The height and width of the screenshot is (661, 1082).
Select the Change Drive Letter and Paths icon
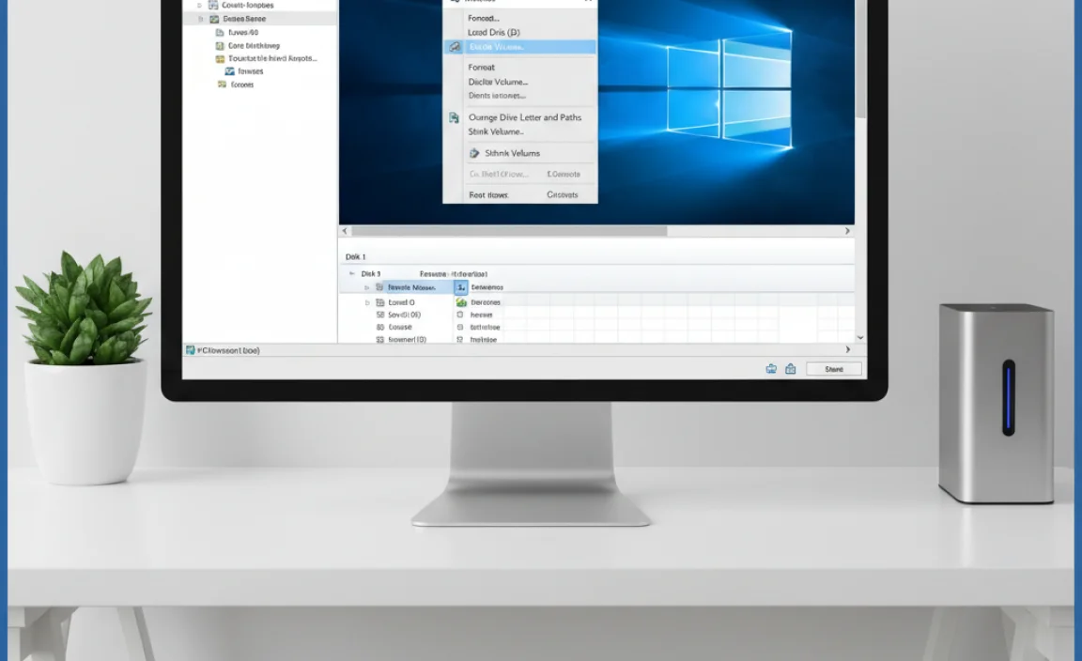click(454, 116)
